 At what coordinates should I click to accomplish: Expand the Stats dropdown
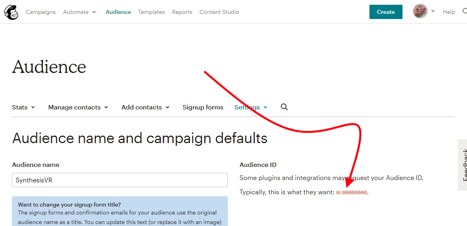[23, 107]
